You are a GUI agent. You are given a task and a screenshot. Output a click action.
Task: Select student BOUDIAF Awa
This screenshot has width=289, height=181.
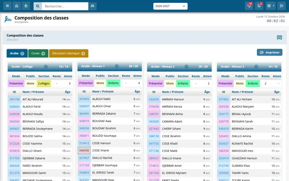tap(102, 121)
